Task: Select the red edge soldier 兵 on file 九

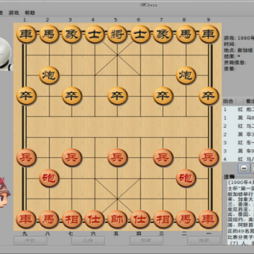Action: 26,157
